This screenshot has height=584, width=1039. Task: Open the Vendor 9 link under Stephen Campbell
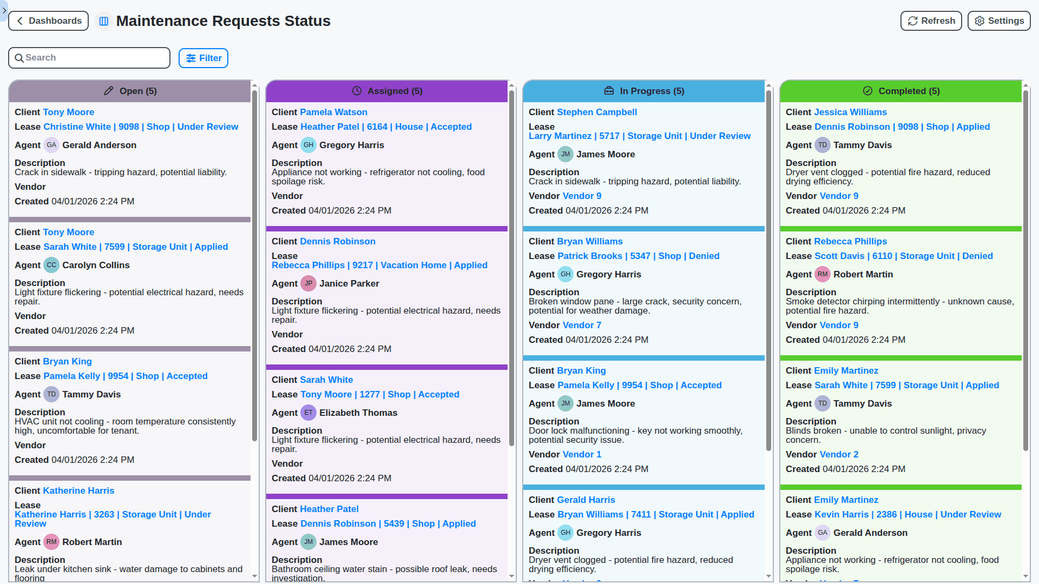tap(582, 196)
